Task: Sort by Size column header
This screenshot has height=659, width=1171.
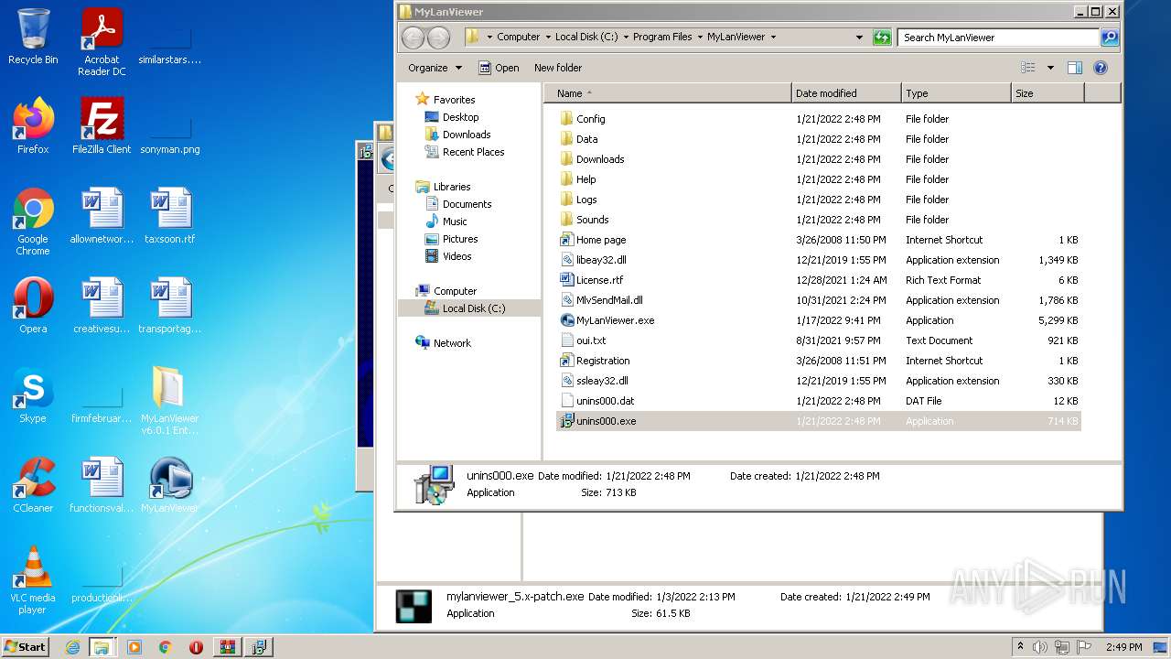Action: coord(1047,93)
